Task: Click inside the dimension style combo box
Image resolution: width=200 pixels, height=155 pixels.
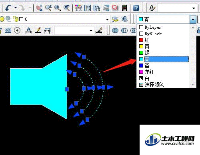Action: coord(74,31)
